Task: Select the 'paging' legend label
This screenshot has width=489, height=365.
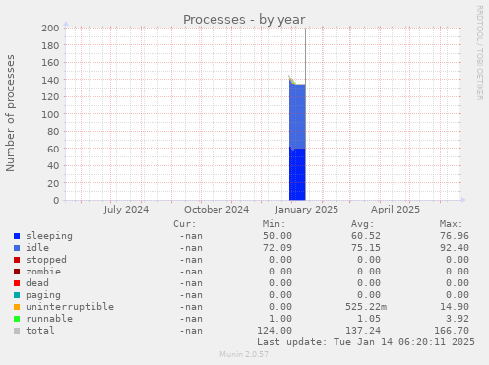Action: point(43,295)
